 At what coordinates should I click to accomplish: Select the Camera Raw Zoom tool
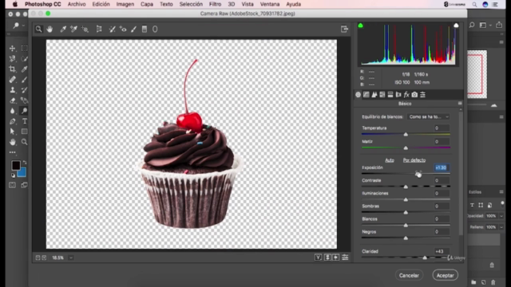(x=38, y=29)
